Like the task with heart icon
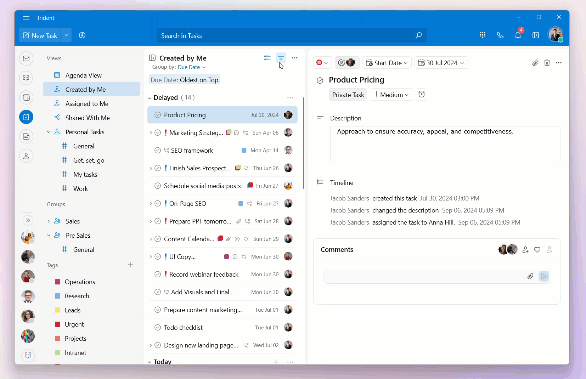This screenshot has width=586, height=379. 537,250
